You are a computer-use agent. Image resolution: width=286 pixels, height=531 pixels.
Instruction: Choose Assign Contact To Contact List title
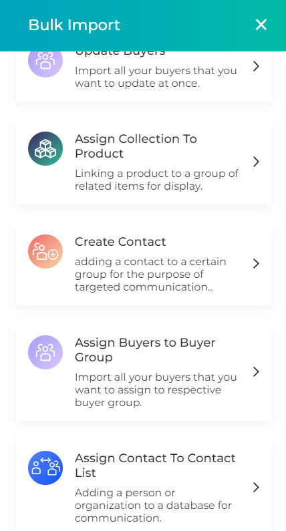pos(155,466)
